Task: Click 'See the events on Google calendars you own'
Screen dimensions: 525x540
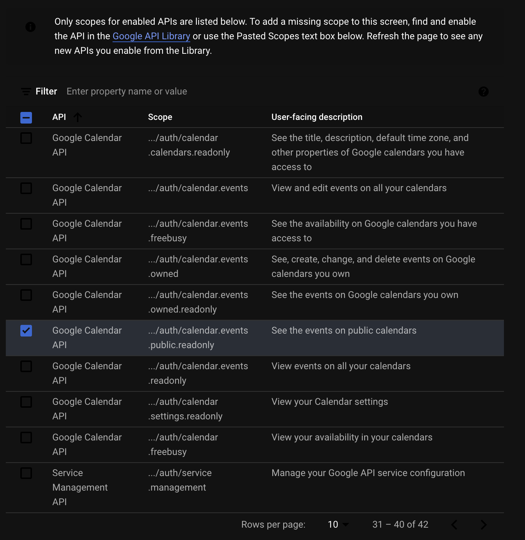Action: [365, 295]
